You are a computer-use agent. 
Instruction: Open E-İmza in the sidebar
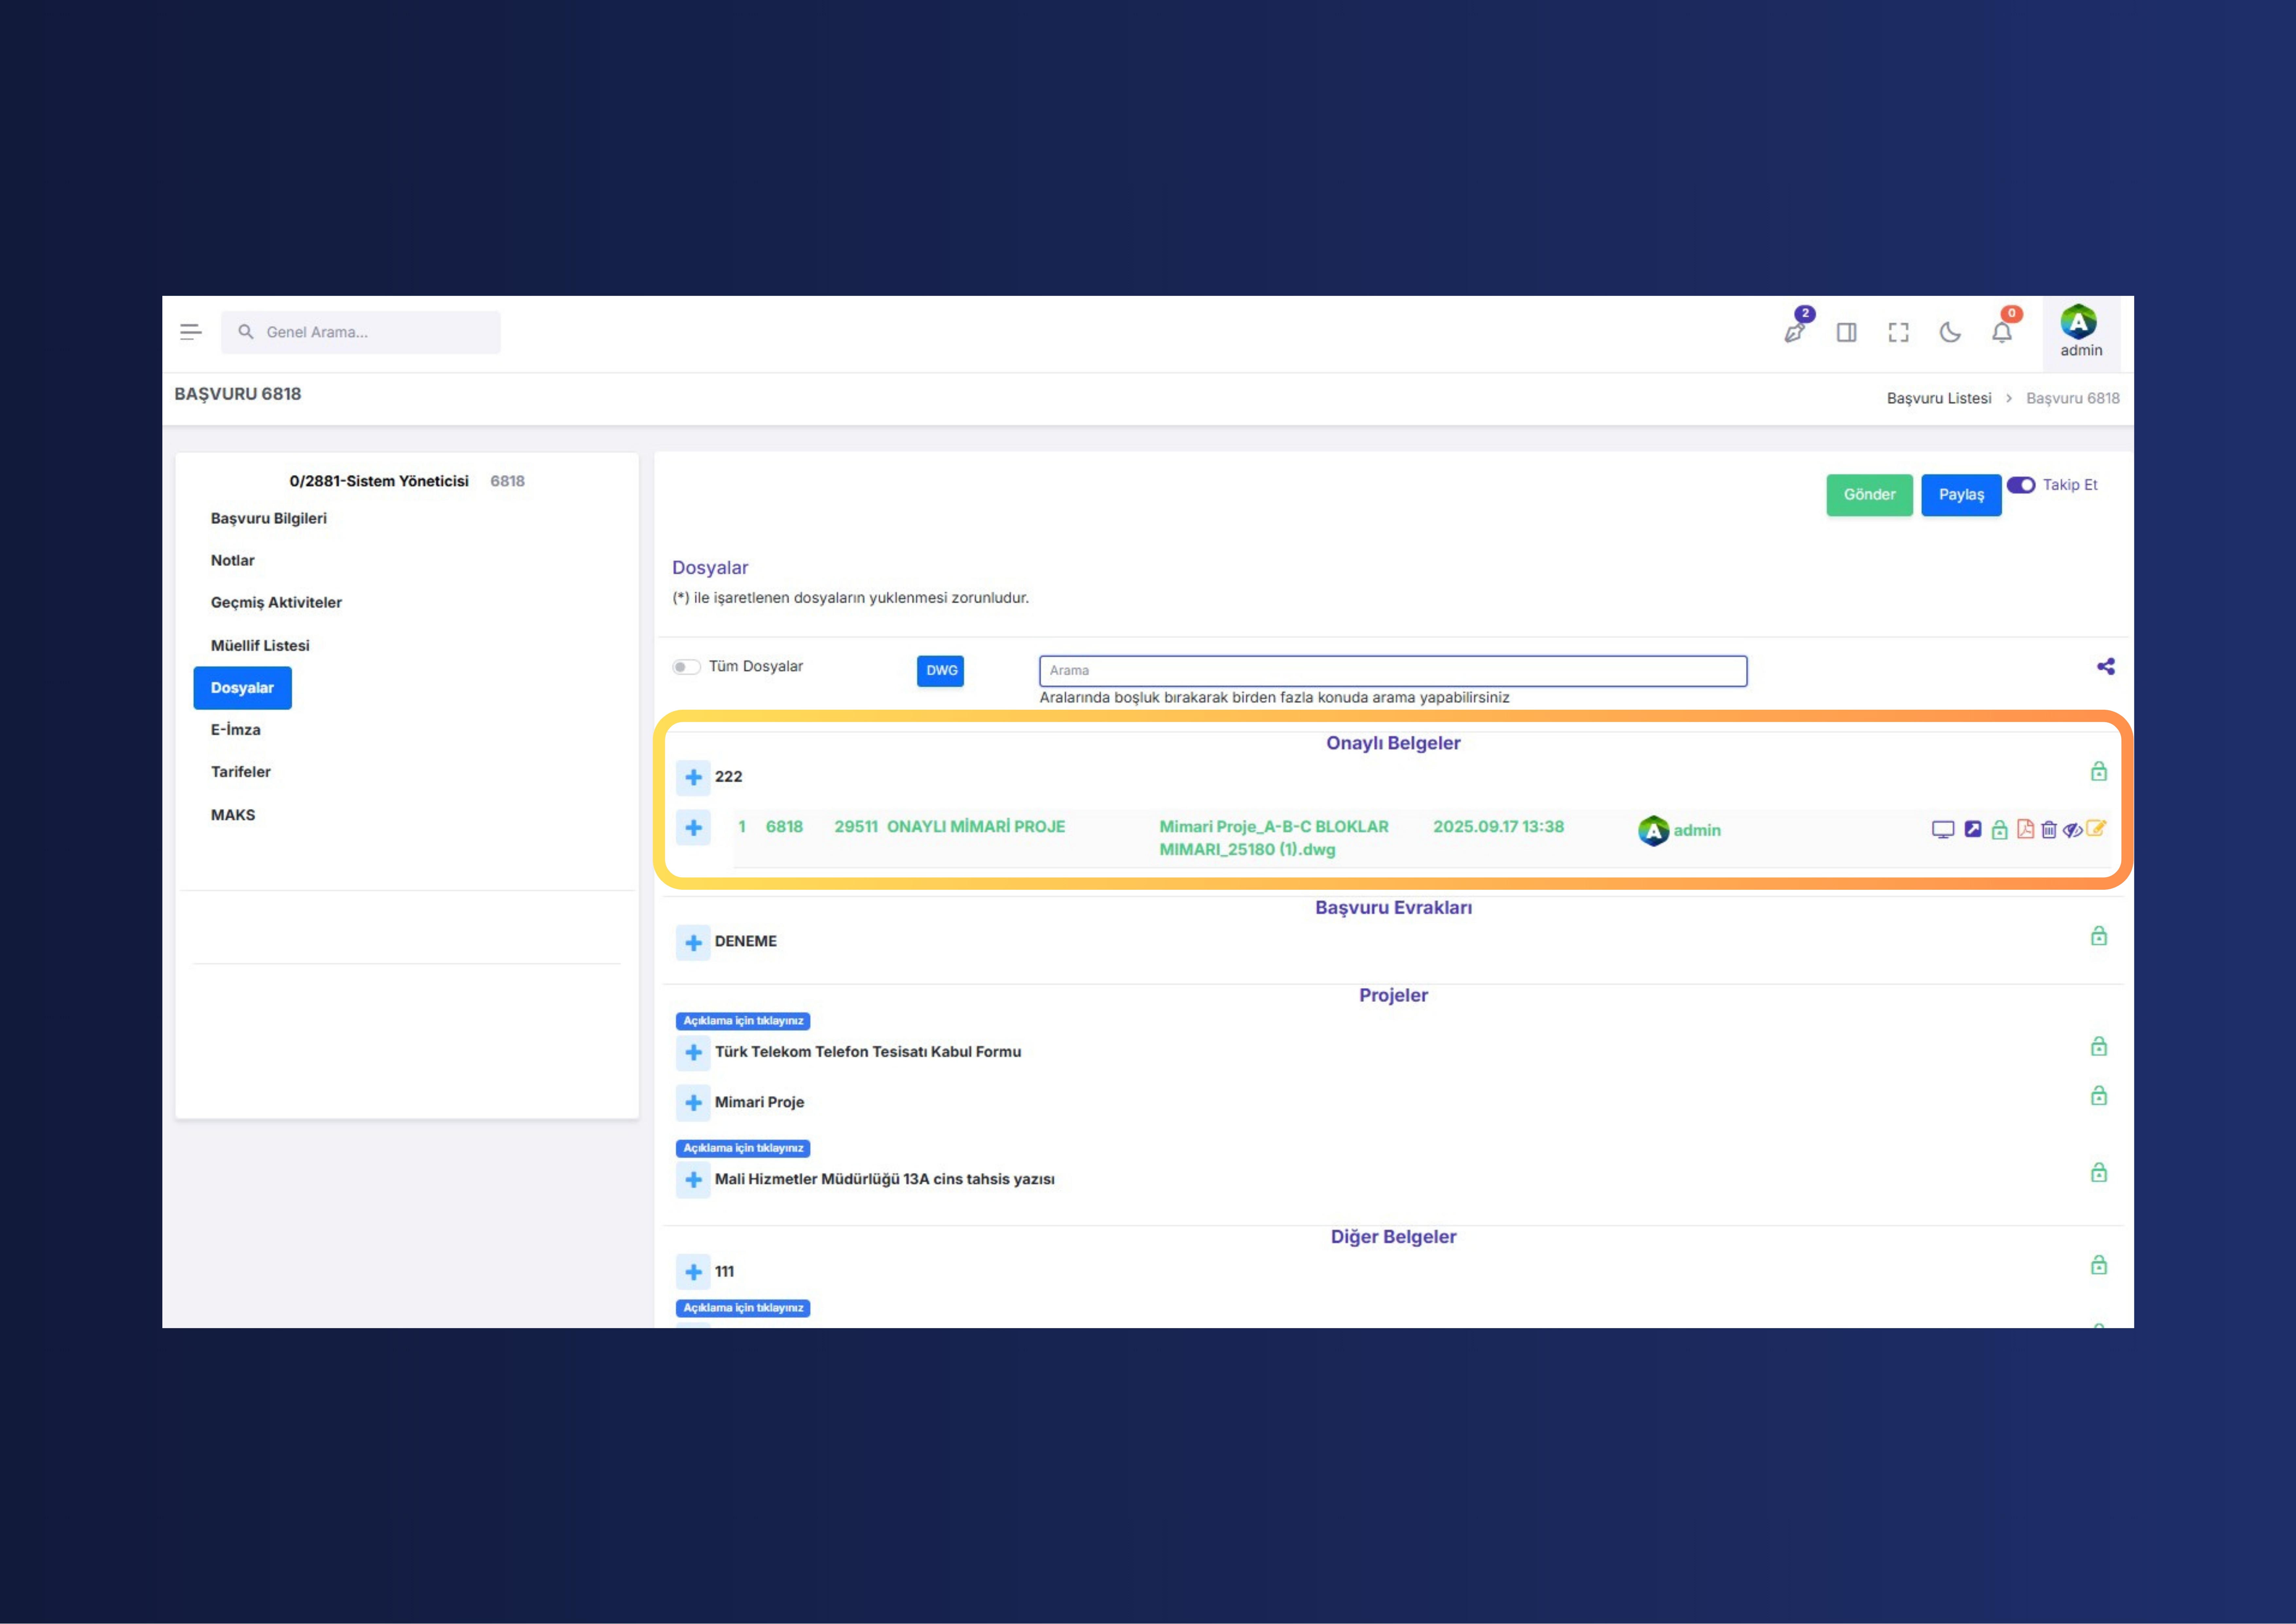[236, 729]
